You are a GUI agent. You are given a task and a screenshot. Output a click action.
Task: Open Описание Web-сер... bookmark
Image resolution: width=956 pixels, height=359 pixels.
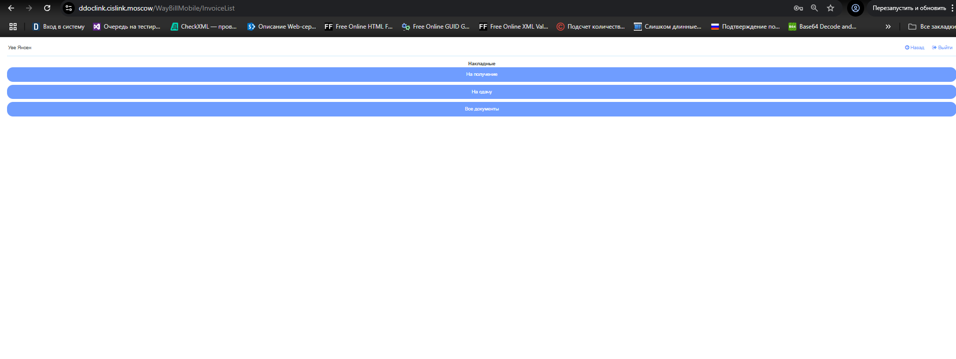click(282, 27)
